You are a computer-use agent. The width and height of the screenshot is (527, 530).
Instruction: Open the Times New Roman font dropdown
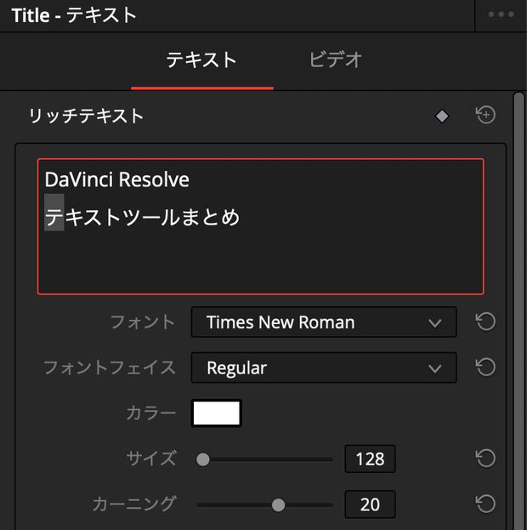324,322
